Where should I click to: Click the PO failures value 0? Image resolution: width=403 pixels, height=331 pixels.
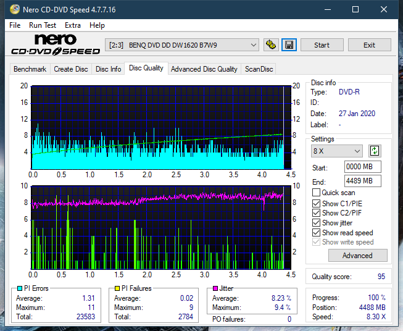pyautogui.click(x=289, y=319)
